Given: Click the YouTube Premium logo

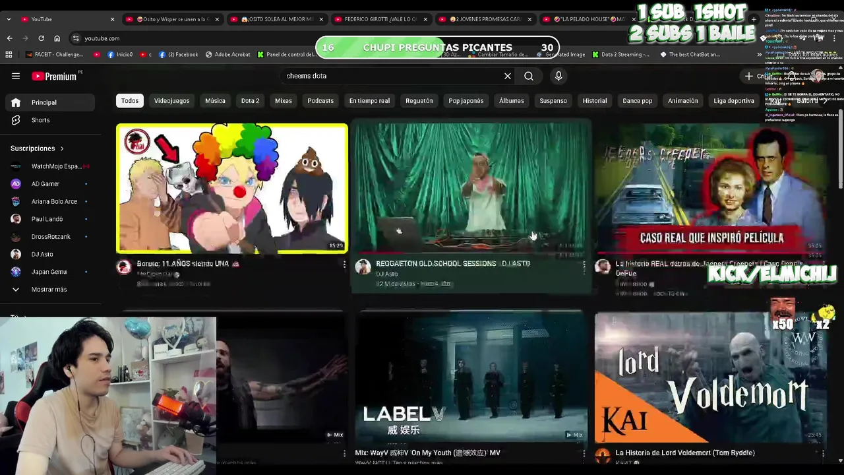Looking at the screenshot, I should (x=55, y=76).
